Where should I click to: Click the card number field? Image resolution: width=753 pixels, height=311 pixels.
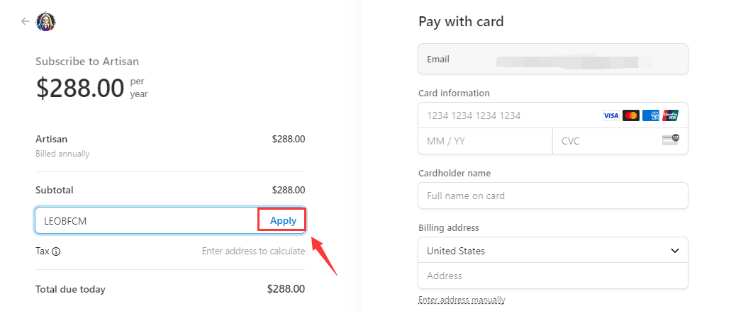point(553,115)
